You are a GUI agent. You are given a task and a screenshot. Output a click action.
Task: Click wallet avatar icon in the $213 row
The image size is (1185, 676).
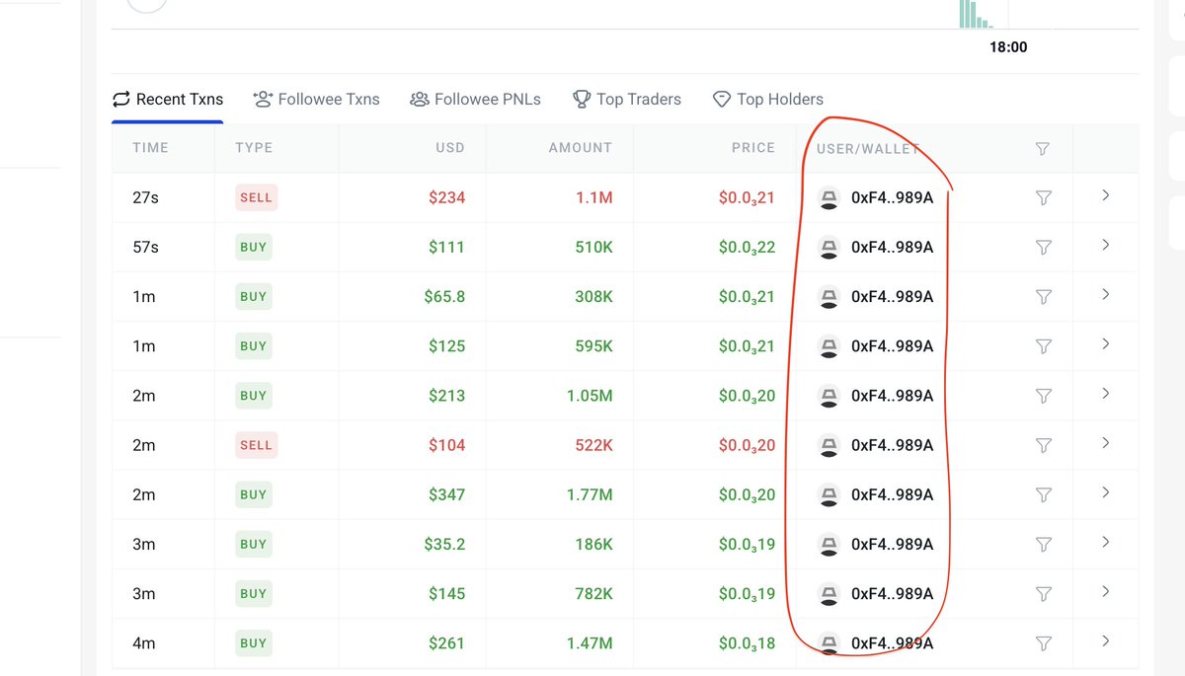[829, 396]
